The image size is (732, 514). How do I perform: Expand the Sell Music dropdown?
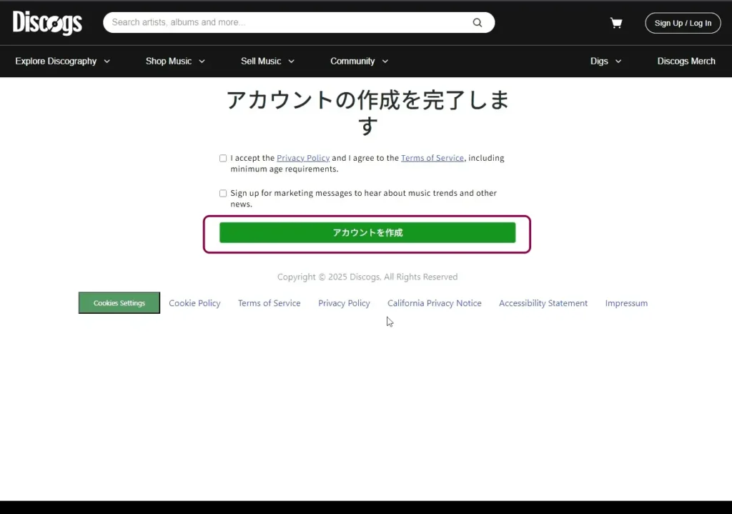tap(267, 61)
